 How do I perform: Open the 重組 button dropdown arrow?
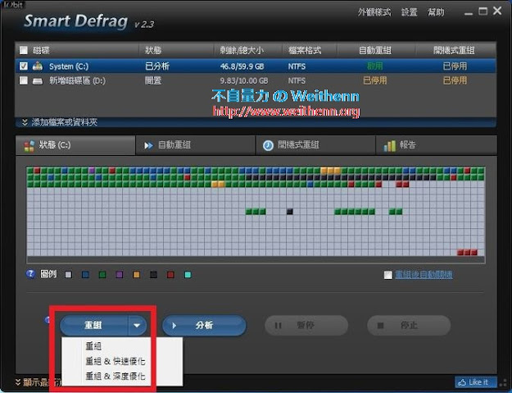tap(137, 326)
